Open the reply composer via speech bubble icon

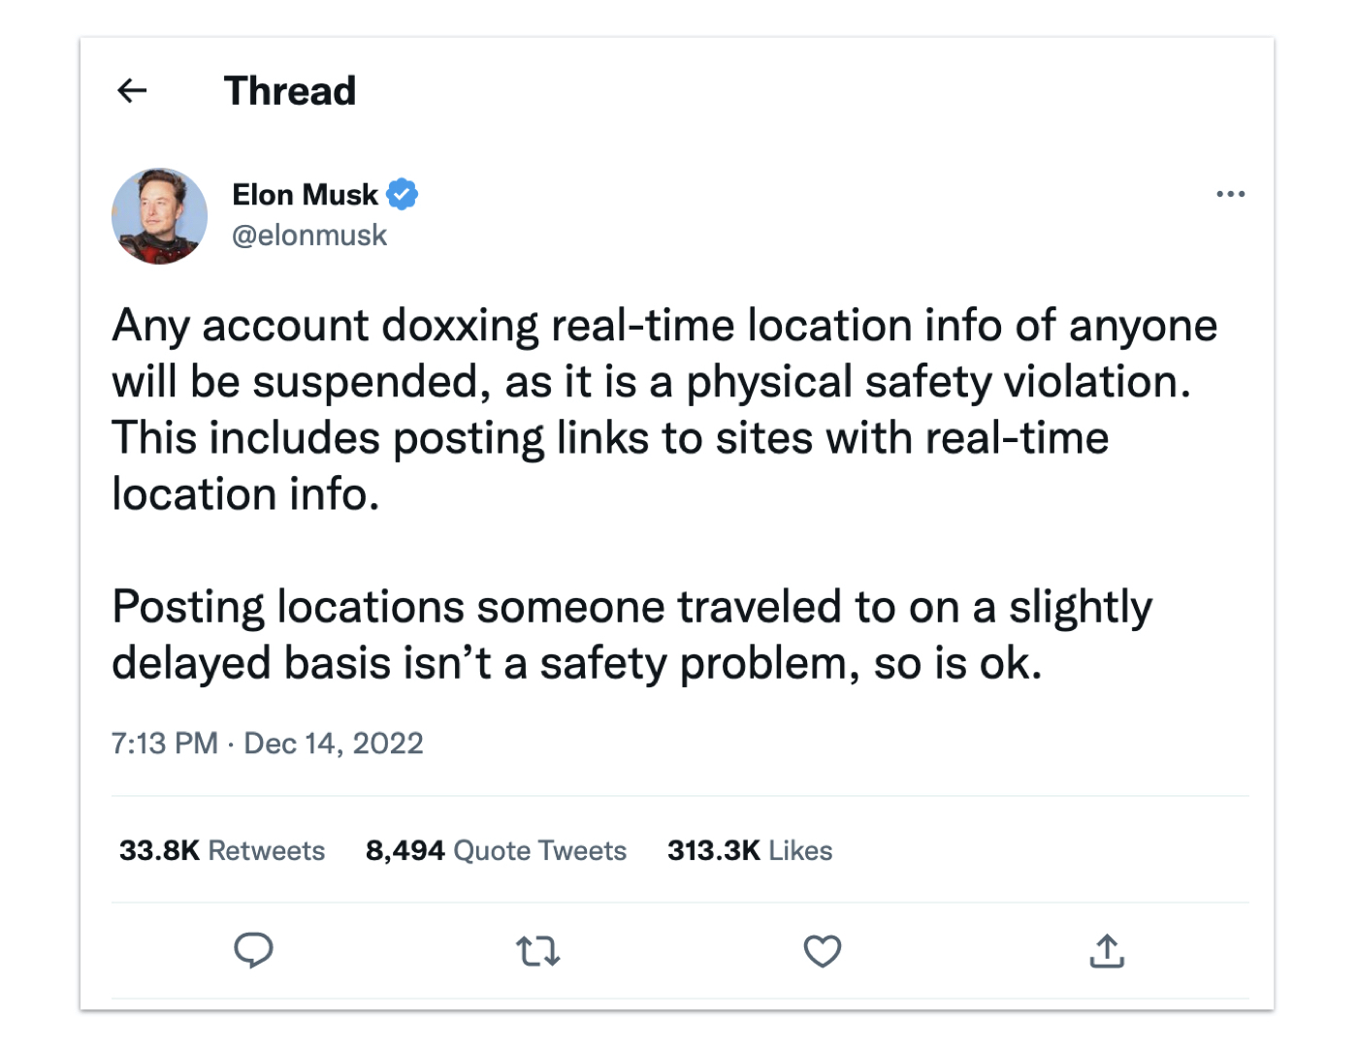(x=254, y=951)
